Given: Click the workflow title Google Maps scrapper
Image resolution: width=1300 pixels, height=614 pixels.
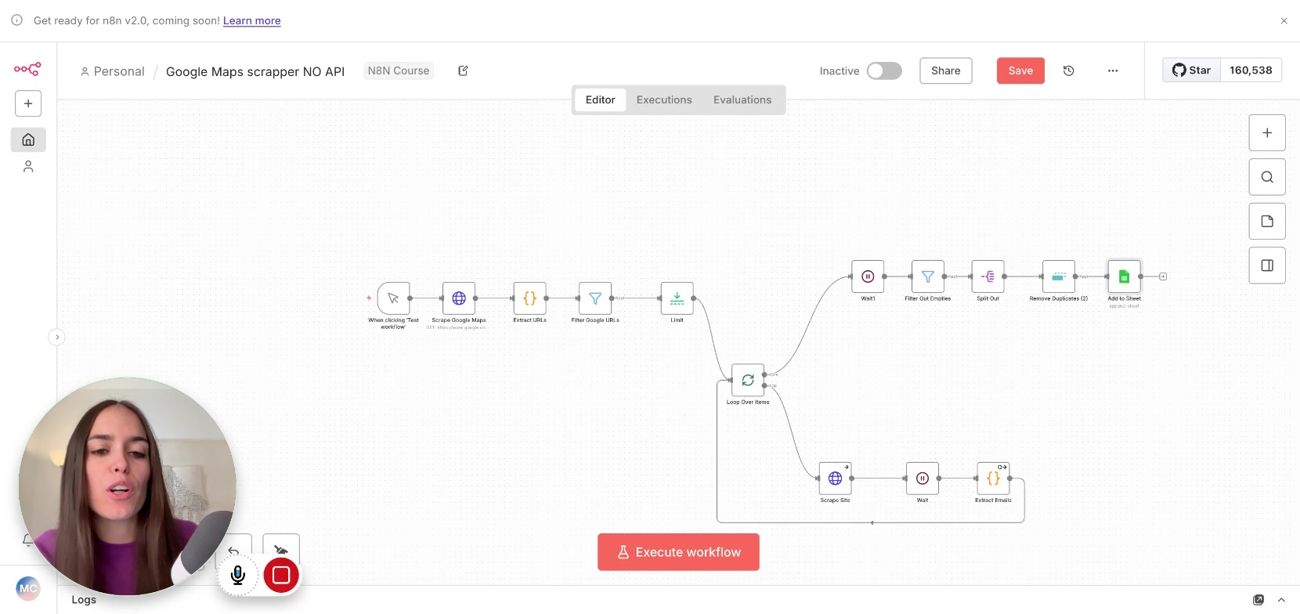Looking at the screenshot, I should [x=255, y=71].
